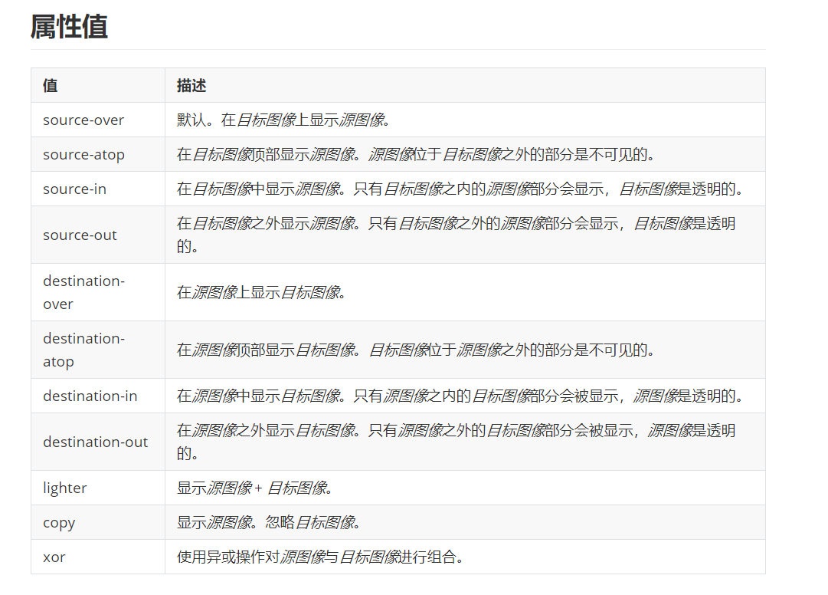Viewport: 828px width, 595px height.
Task: Select the xor table entry
Action: 54,557
